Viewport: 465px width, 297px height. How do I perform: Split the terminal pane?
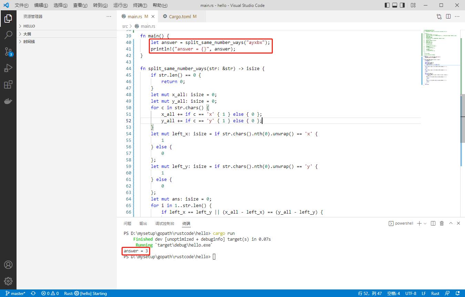tap(433, 223)
